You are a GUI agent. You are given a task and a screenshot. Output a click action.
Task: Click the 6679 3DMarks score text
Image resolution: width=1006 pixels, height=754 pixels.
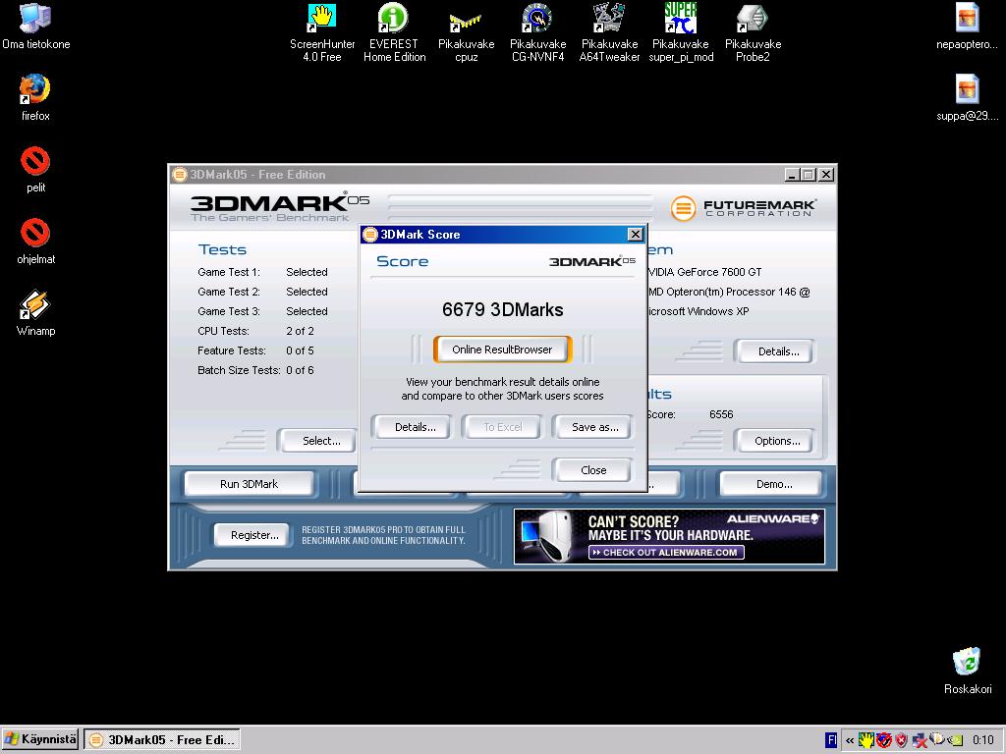(502, 309)
